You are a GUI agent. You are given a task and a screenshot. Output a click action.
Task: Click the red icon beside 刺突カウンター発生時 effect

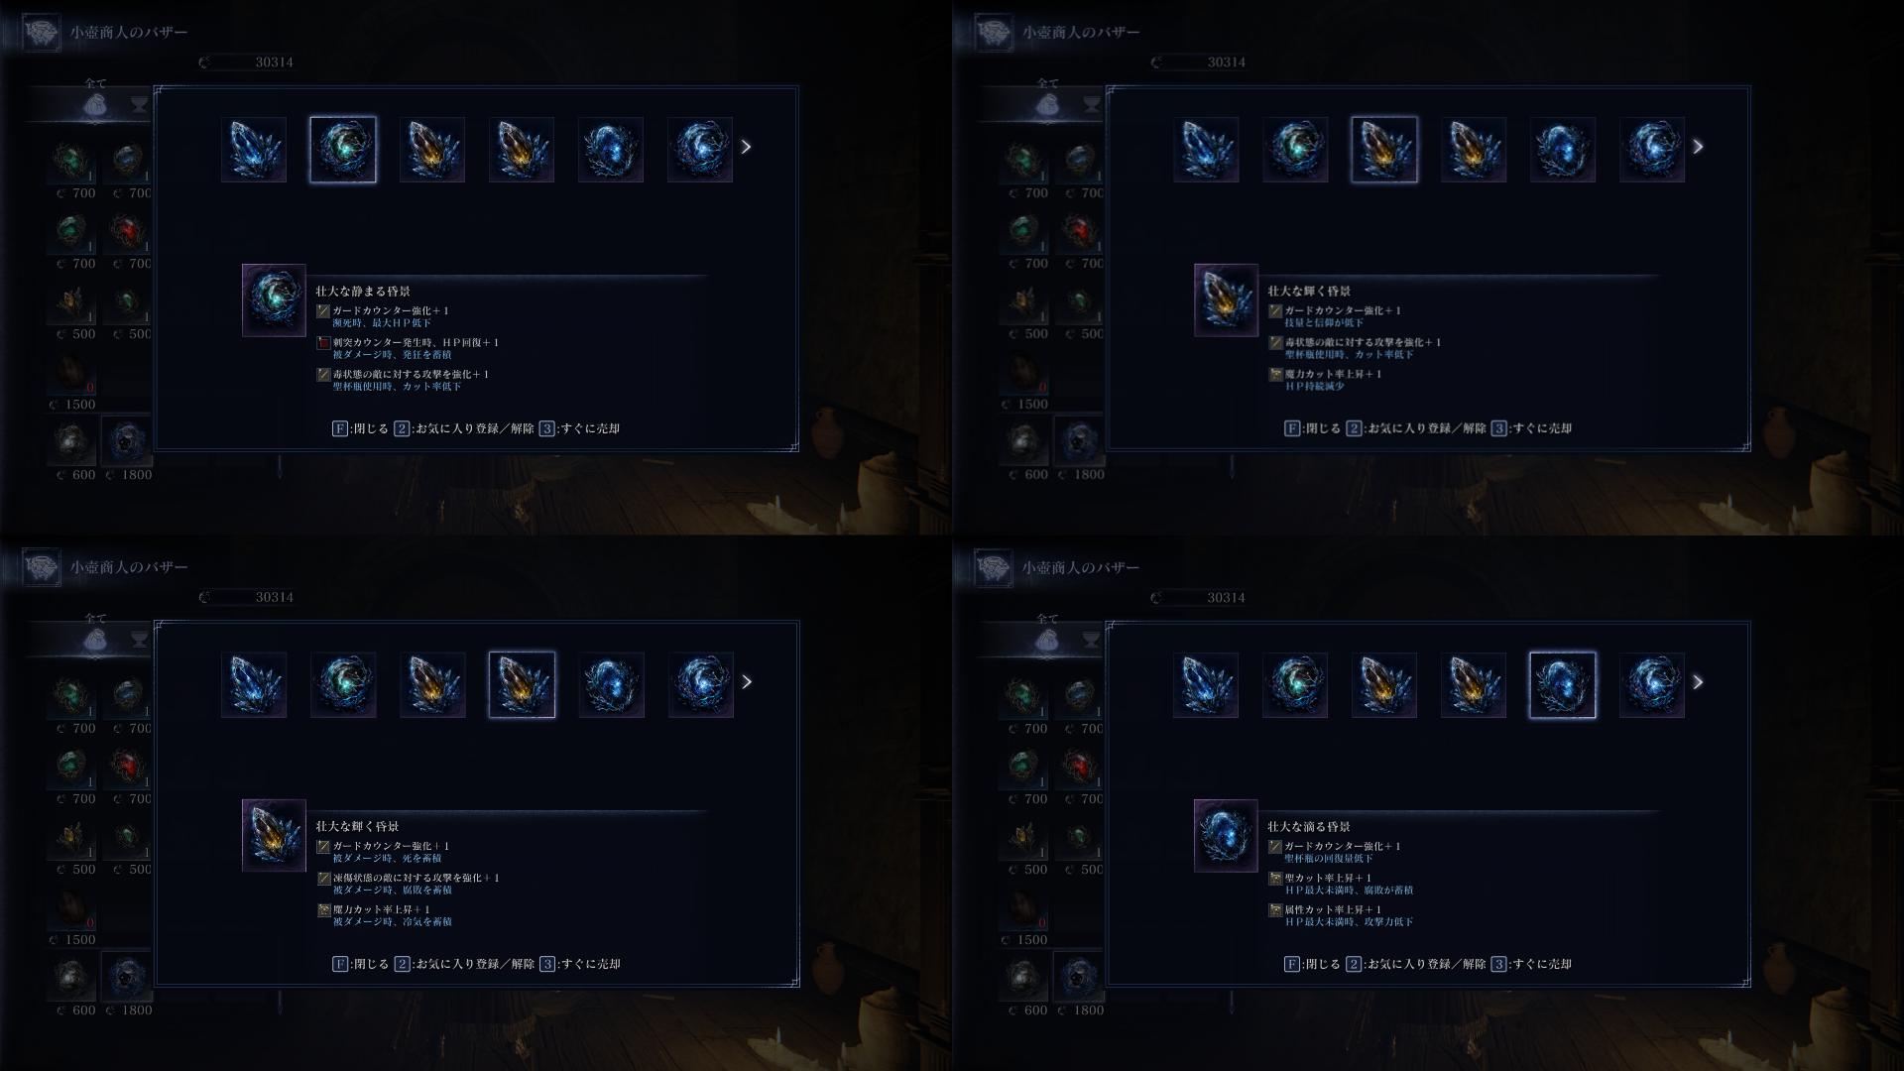323,343
